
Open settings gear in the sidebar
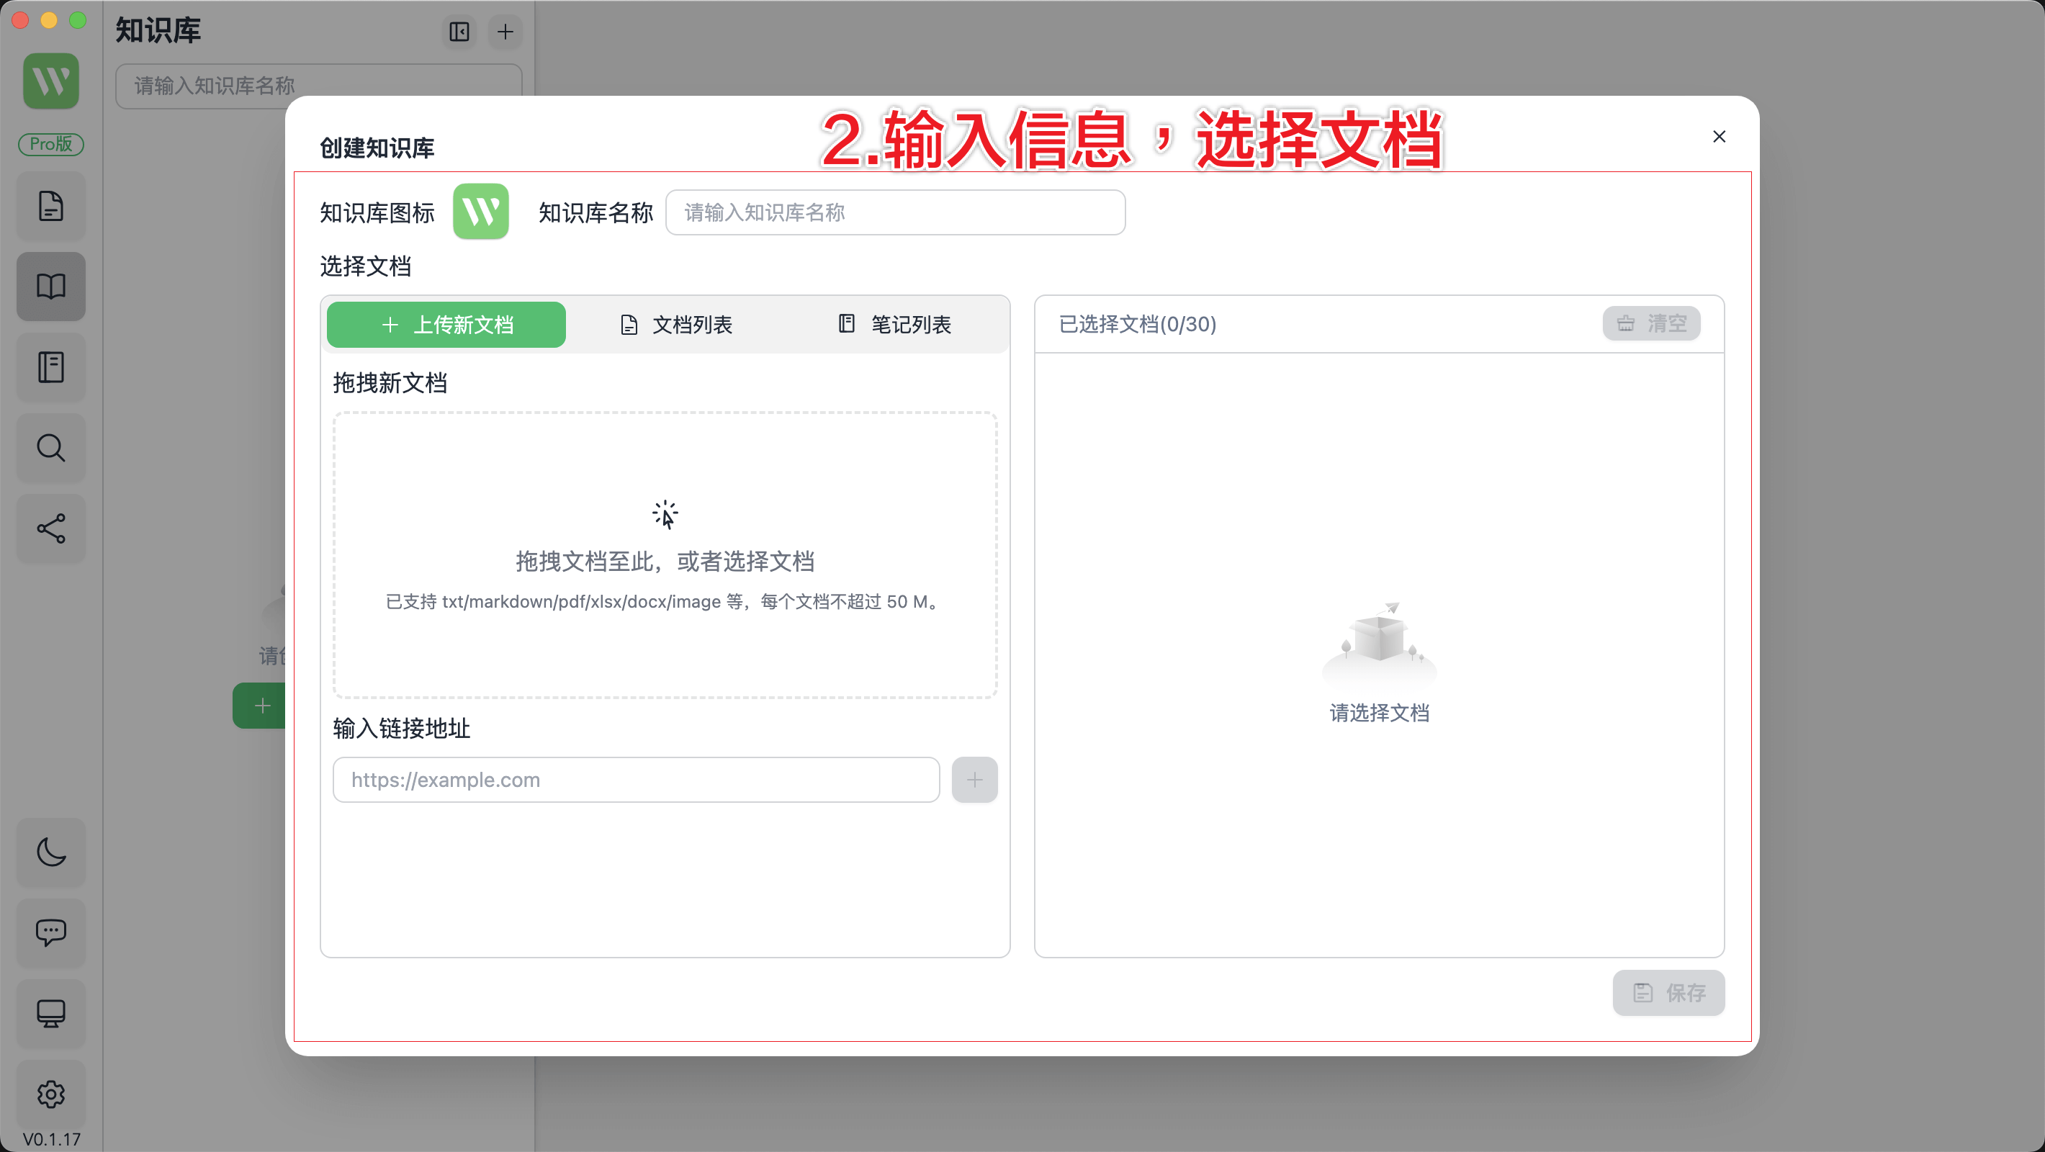51,1094
